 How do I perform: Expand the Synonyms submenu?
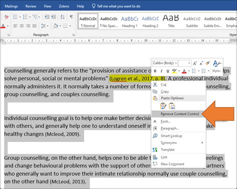tap(202, 142)
